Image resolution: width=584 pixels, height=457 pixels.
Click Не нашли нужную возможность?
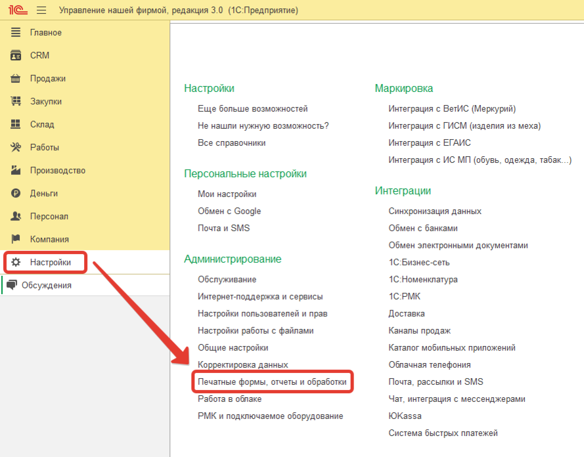pyautogui.click(x=263, y=126)
